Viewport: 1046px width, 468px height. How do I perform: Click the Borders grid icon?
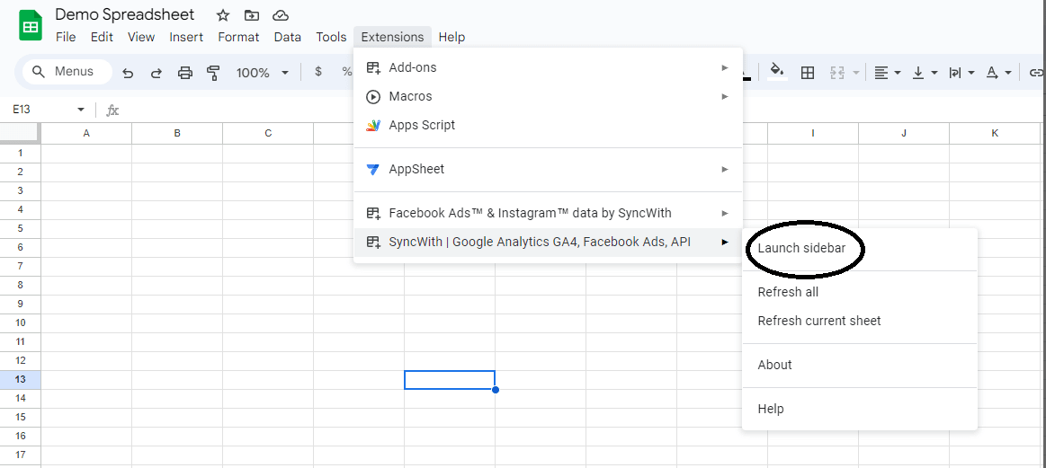tap(808, 73)
